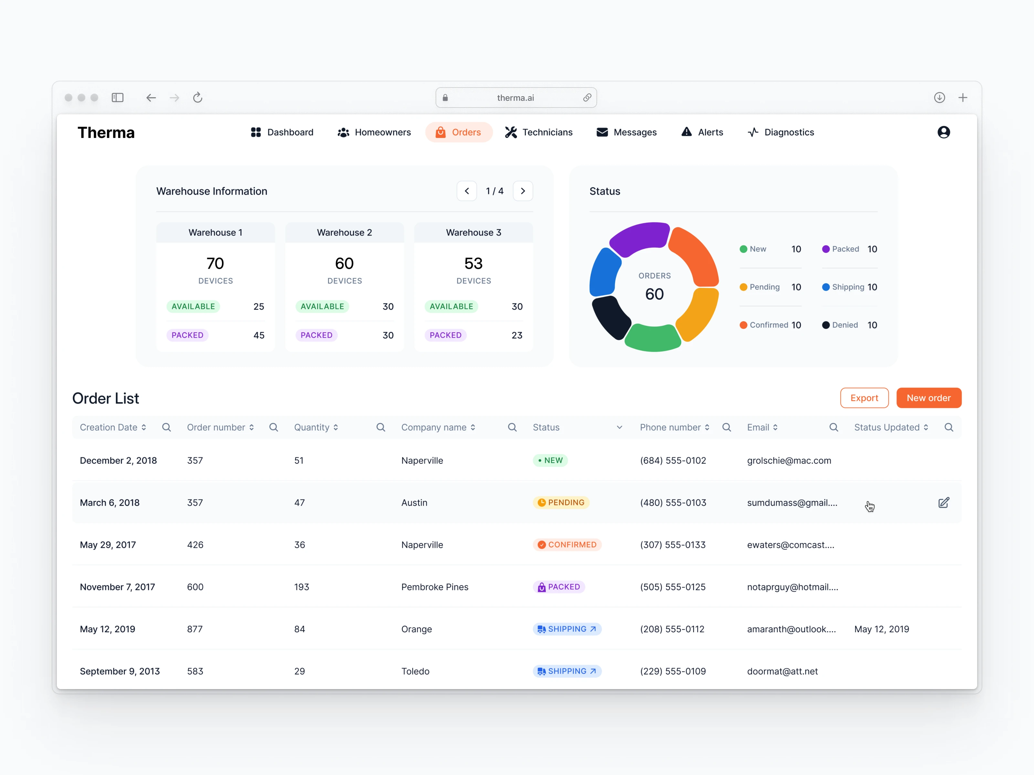Click the Company name search icon
This screenshot has height=775, width=1034.
point(512,428)
